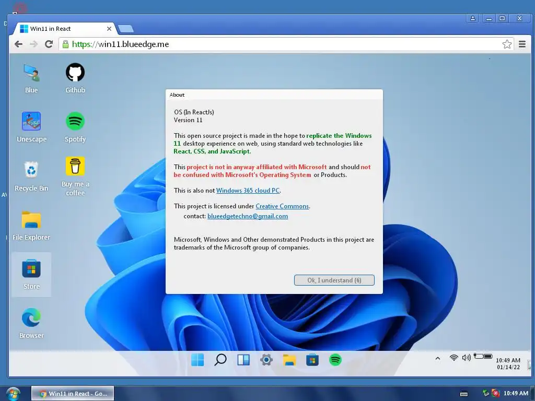Click the Buy me a coffee icon
This screenshot has height=401, width=535.
(x=75, y=176)
